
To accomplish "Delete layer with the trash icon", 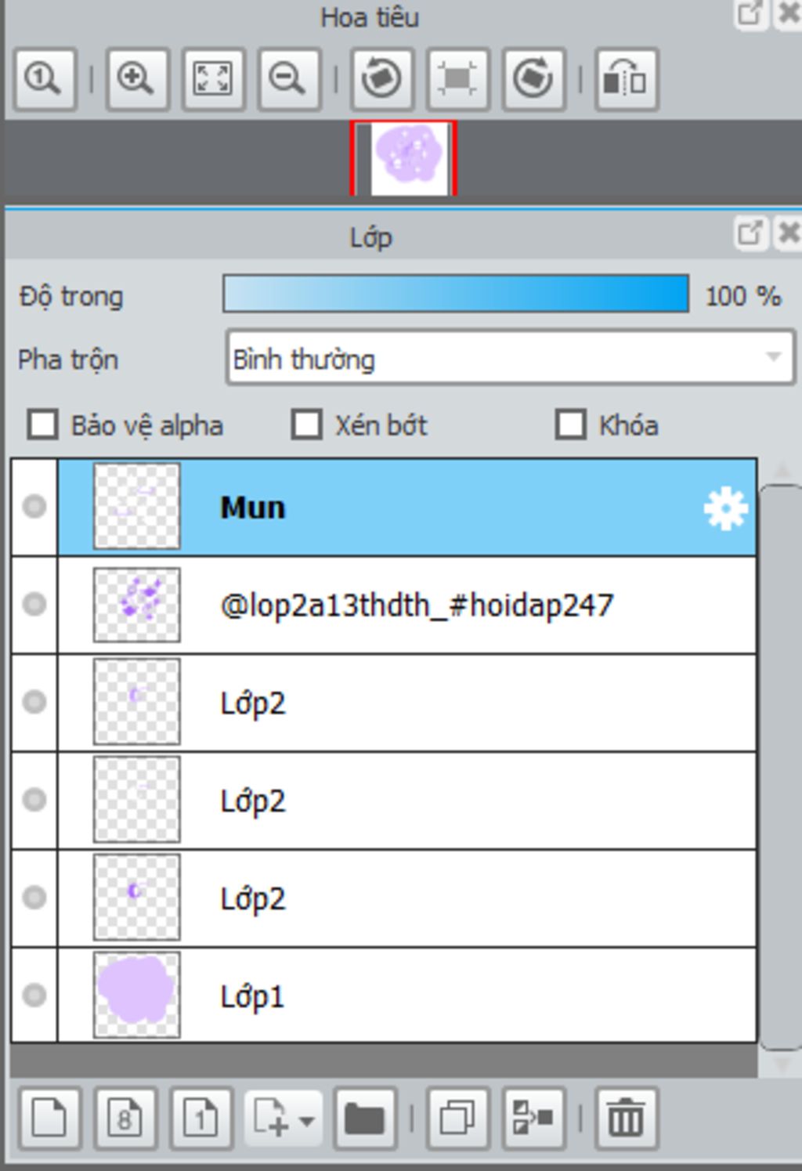I will click(627, 1118).
